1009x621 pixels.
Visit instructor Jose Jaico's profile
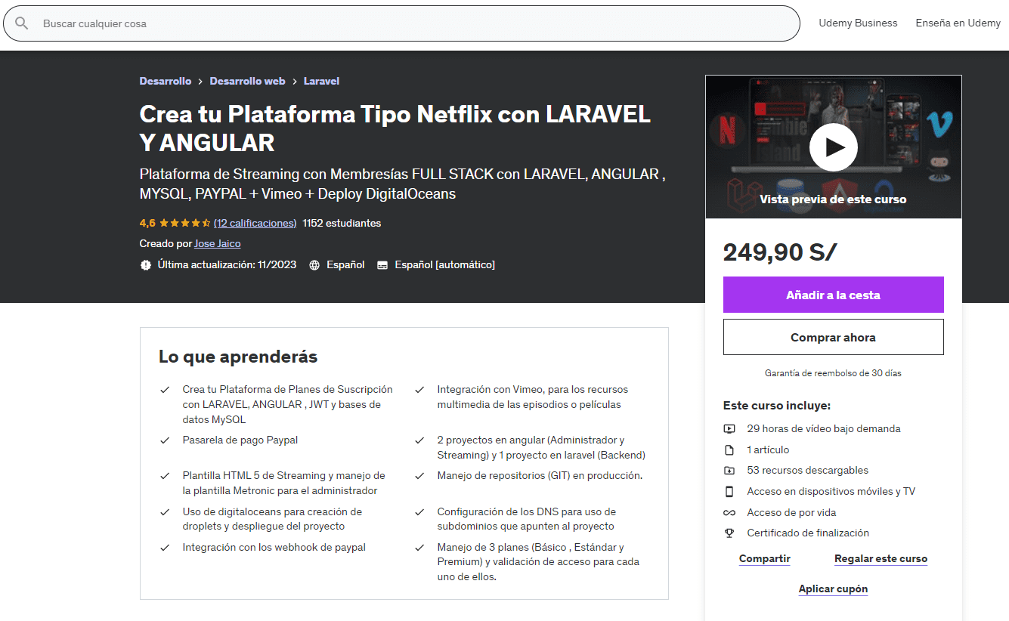[217, 244]
